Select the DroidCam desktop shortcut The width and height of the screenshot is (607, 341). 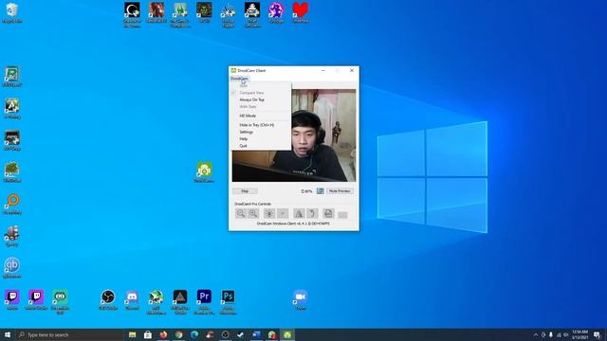tap(204, 172)
